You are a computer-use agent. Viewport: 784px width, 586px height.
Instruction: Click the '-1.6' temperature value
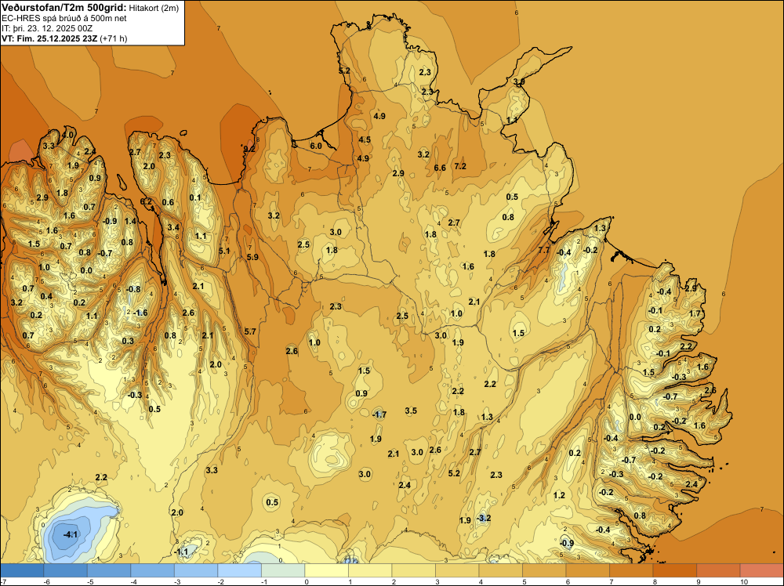[x=140, y=313]
